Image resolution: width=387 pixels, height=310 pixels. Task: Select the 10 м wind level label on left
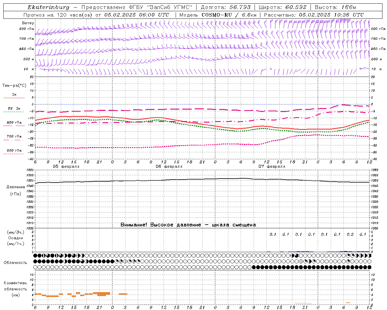click(x=29, y=69)
